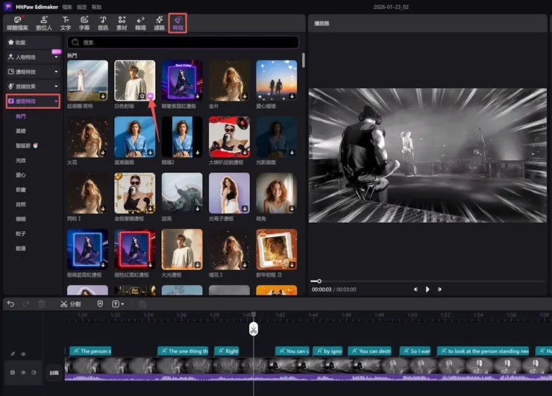Add 白色射線 effect with purple plus icon
Screen dimensions: 552x396
[x=150, y=95]
